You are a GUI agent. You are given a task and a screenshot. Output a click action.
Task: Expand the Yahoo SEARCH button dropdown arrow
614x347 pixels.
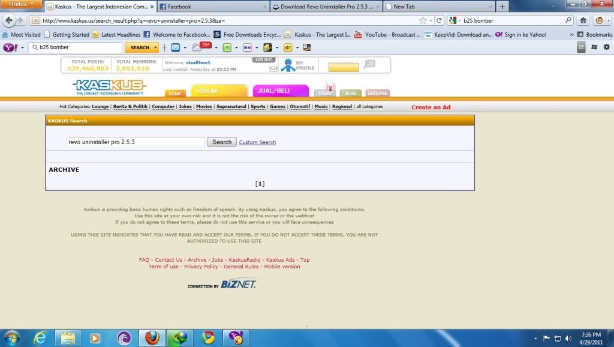click(155, 47)
